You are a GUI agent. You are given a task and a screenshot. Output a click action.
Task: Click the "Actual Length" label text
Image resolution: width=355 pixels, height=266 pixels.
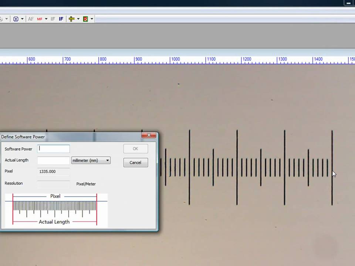[17, 160]
